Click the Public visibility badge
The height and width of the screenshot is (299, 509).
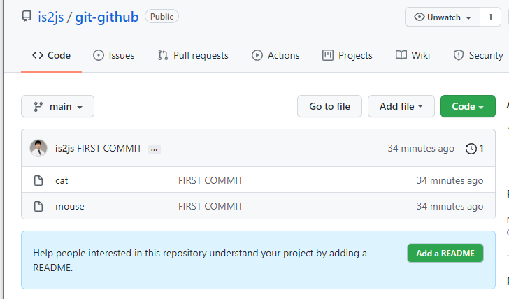coord(162,17)
